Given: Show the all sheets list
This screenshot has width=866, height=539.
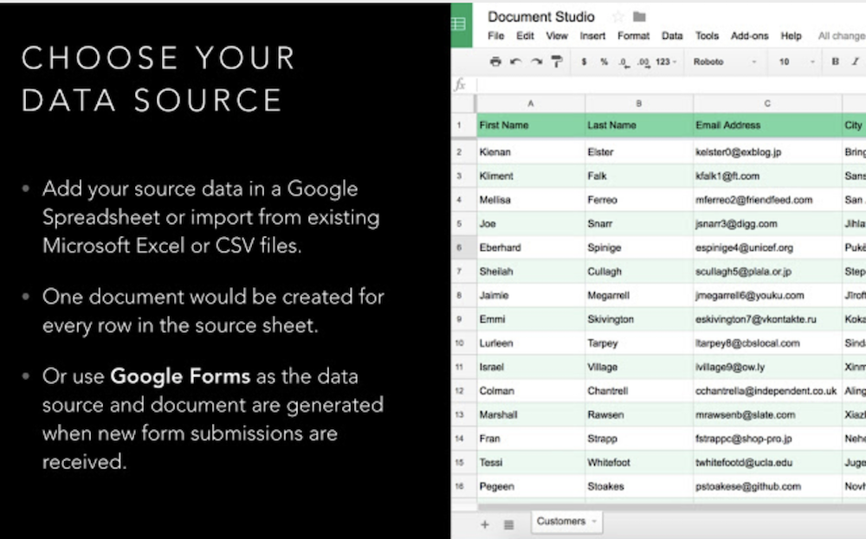Looking at the screenshot, I should click(x=508, y=524).
